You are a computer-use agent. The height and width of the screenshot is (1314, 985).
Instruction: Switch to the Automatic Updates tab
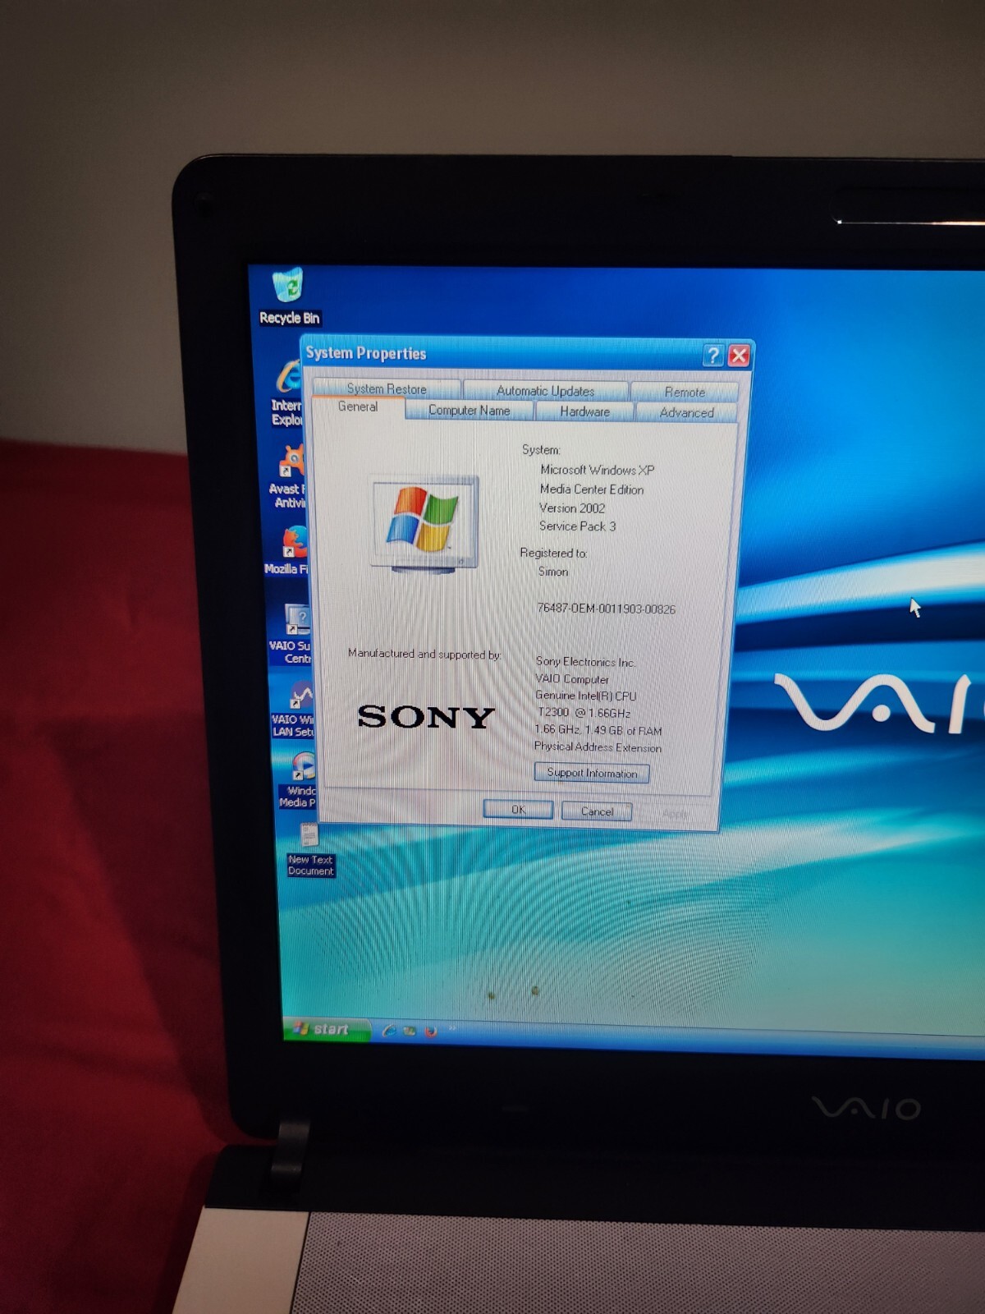coord(545,391)
